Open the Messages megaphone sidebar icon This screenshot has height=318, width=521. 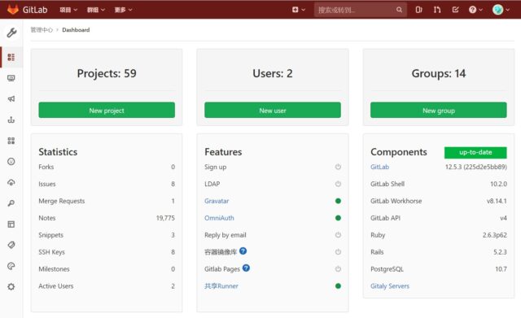pos(11,99)
